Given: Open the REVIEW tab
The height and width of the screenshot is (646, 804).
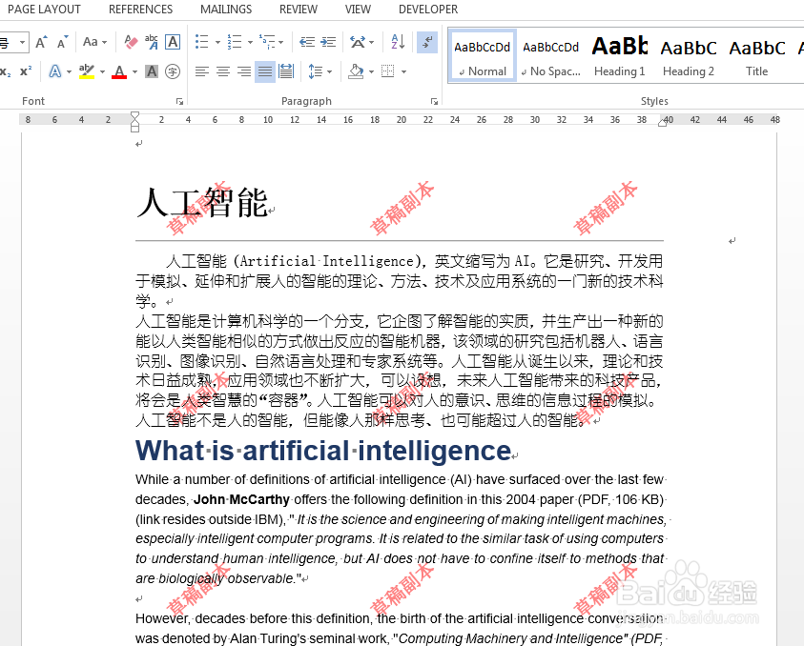Looking at the screenshot, I should pos(299,10).
